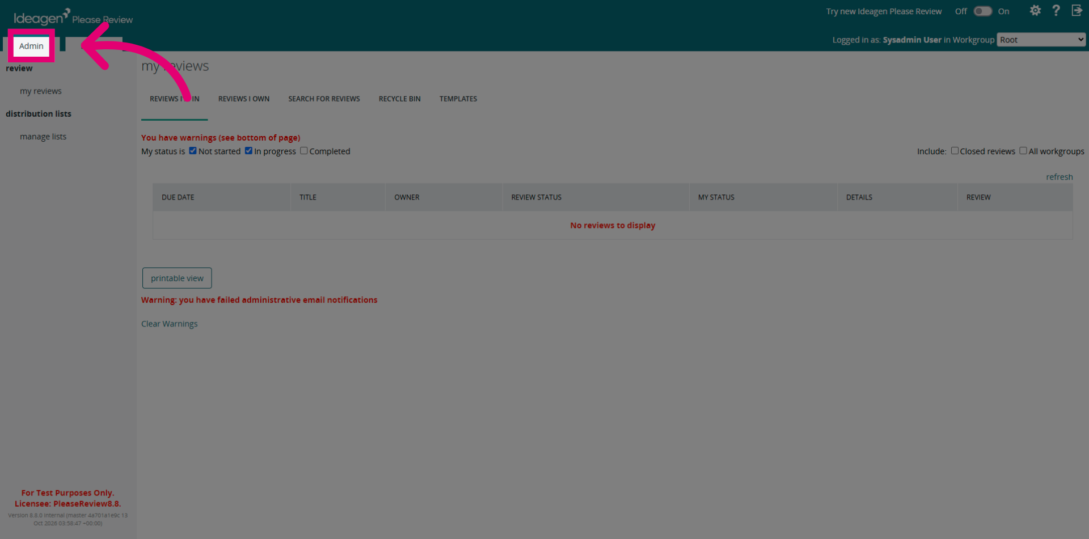Click the 'No reviews to display' message

[613, 225]
